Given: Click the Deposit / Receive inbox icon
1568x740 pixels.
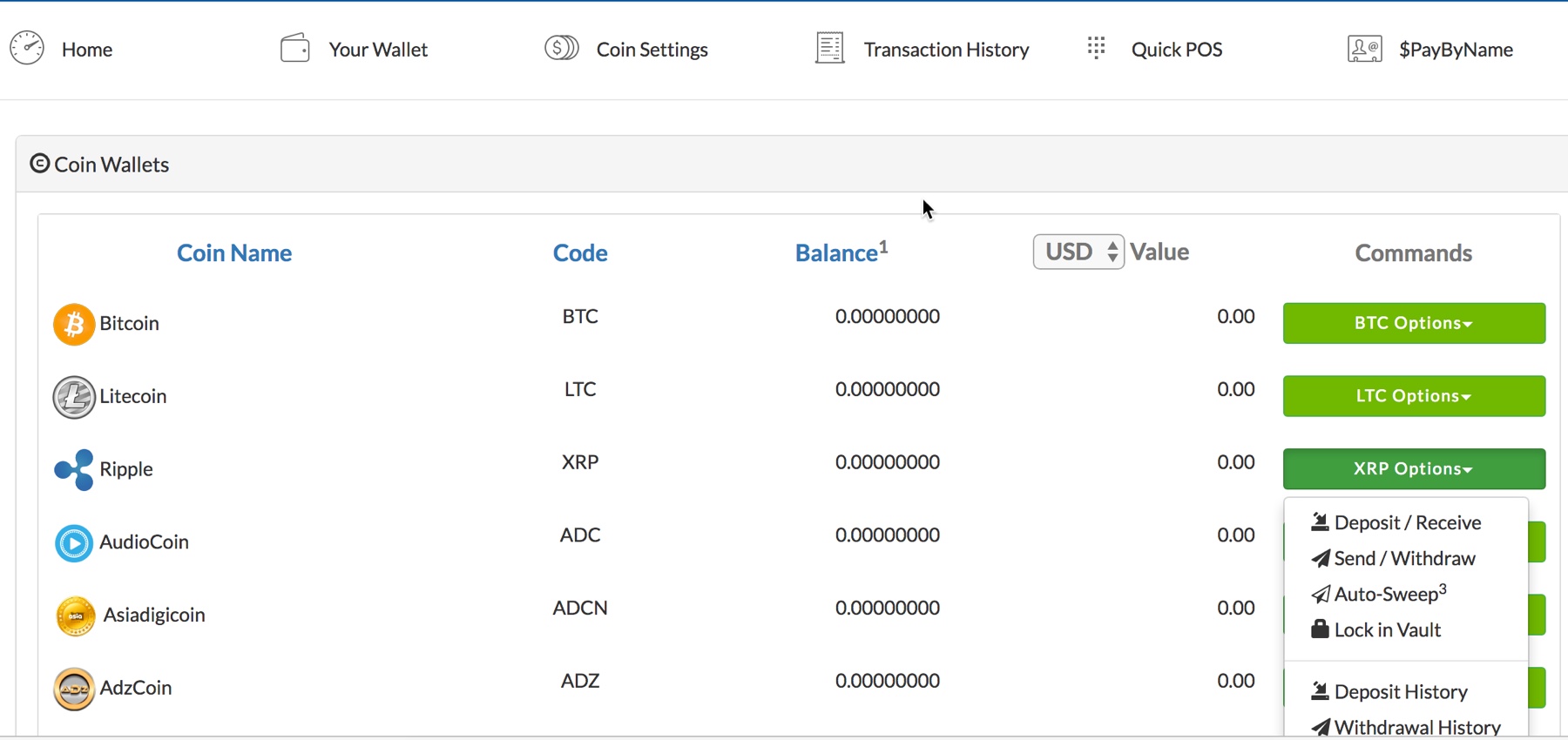Looking at the screenshot, I should point(1320,522).
